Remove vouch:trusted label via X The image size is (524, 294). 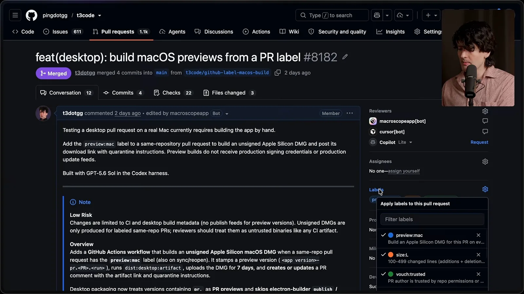click(x=478, y=274)
